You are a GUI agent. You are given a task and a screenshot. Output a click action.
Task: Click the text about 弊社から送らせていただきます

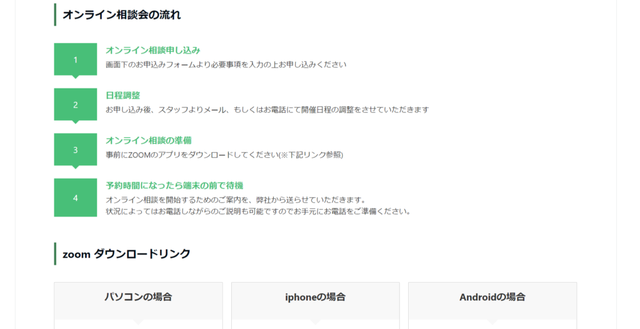(236, 200)
